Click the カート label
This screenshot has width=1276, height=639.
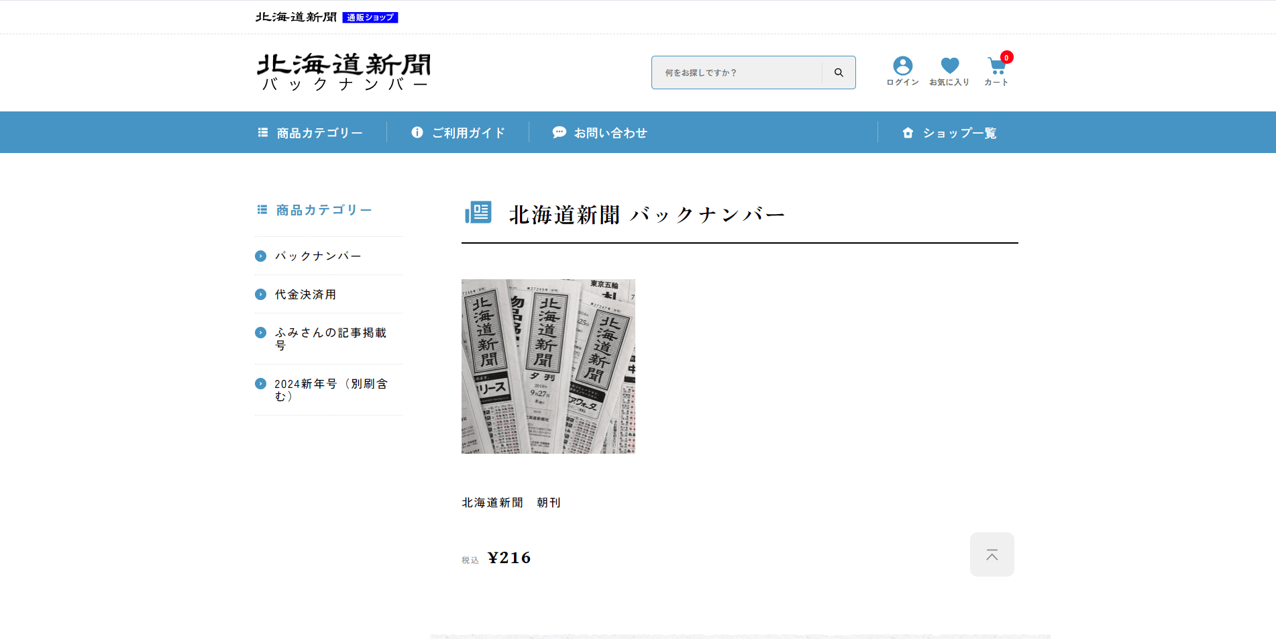(x=996, y=83)
